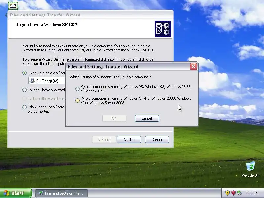Cancel the Windows version dialog

(x=147, y=118)
